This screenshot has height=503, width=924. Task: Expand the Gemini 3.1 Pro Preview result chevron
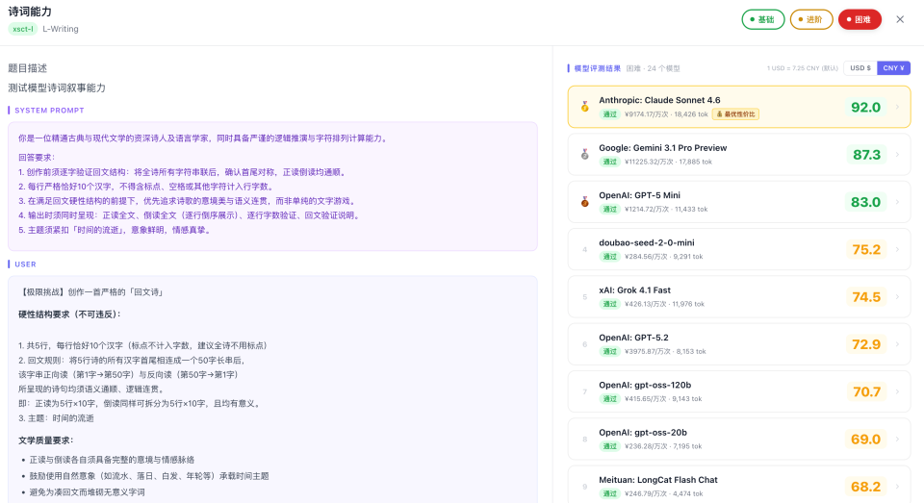pos(897,154)
